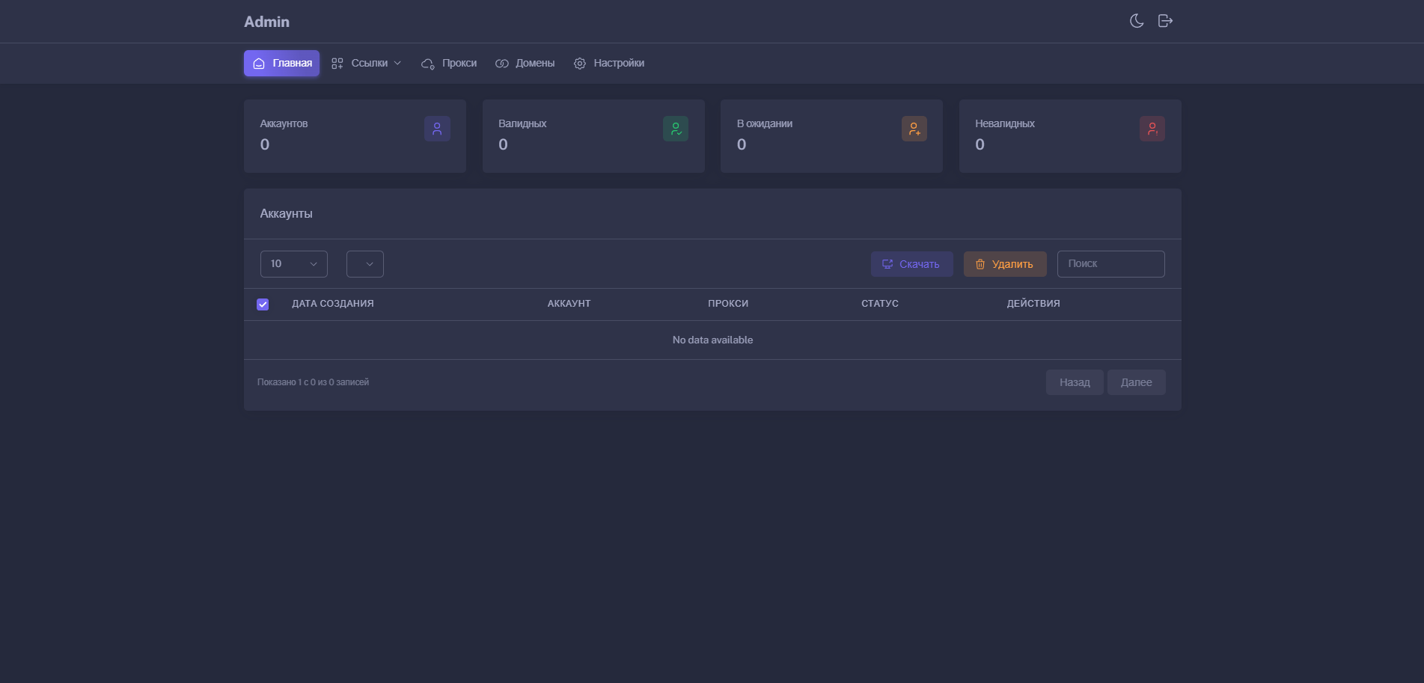1424x683 pixels.
Task: Click the logout icon in header
Action: 1165,21
